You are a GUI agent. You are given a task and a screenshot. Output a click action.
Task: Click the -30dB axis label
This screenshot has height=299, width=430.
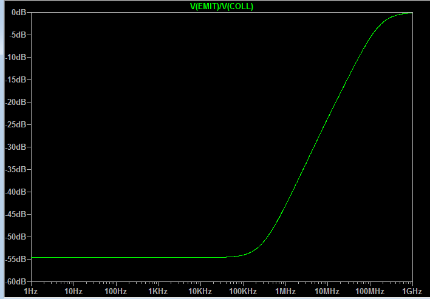coord(16,147)
